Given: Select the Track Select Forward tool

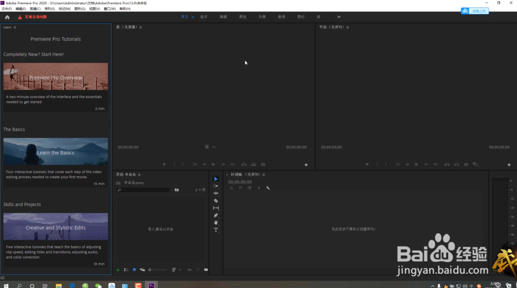Looking at the screenshot, I should pyautogui.click(x=216, y=186).
